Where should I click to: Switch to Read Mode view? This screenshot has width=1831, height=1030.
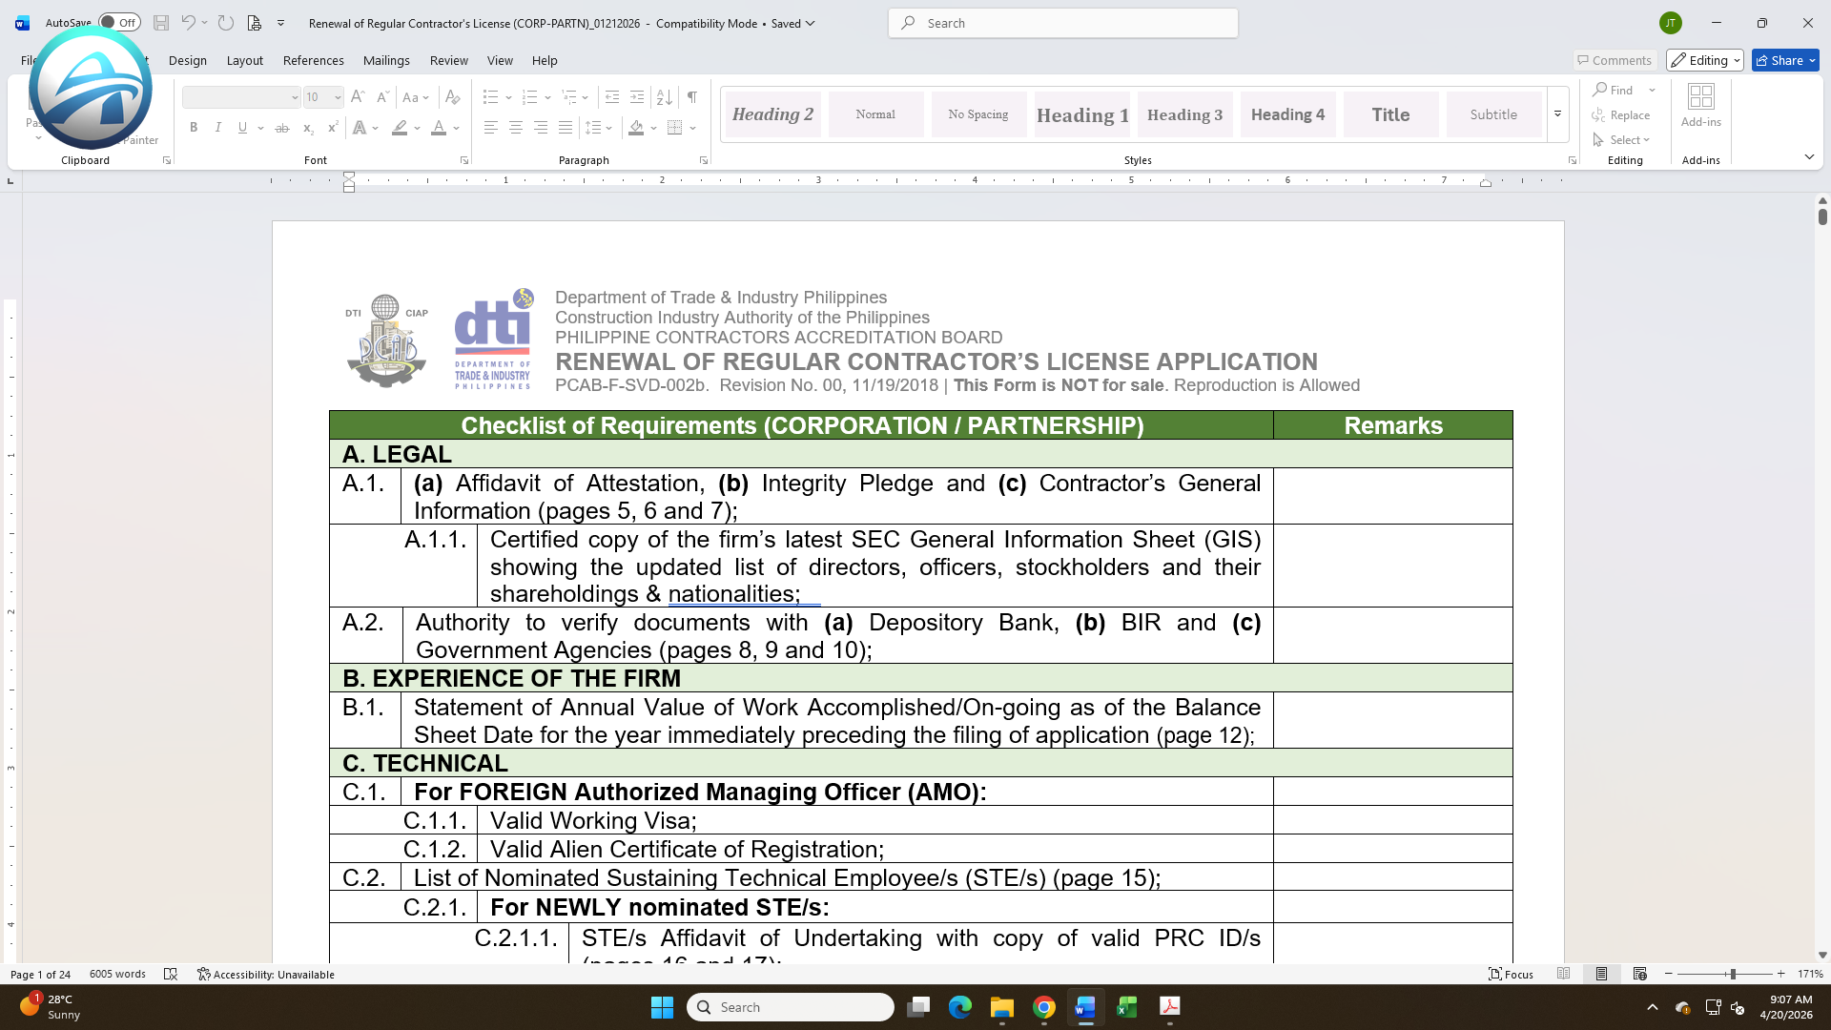pyautogui.click(x=1564, y=974)
